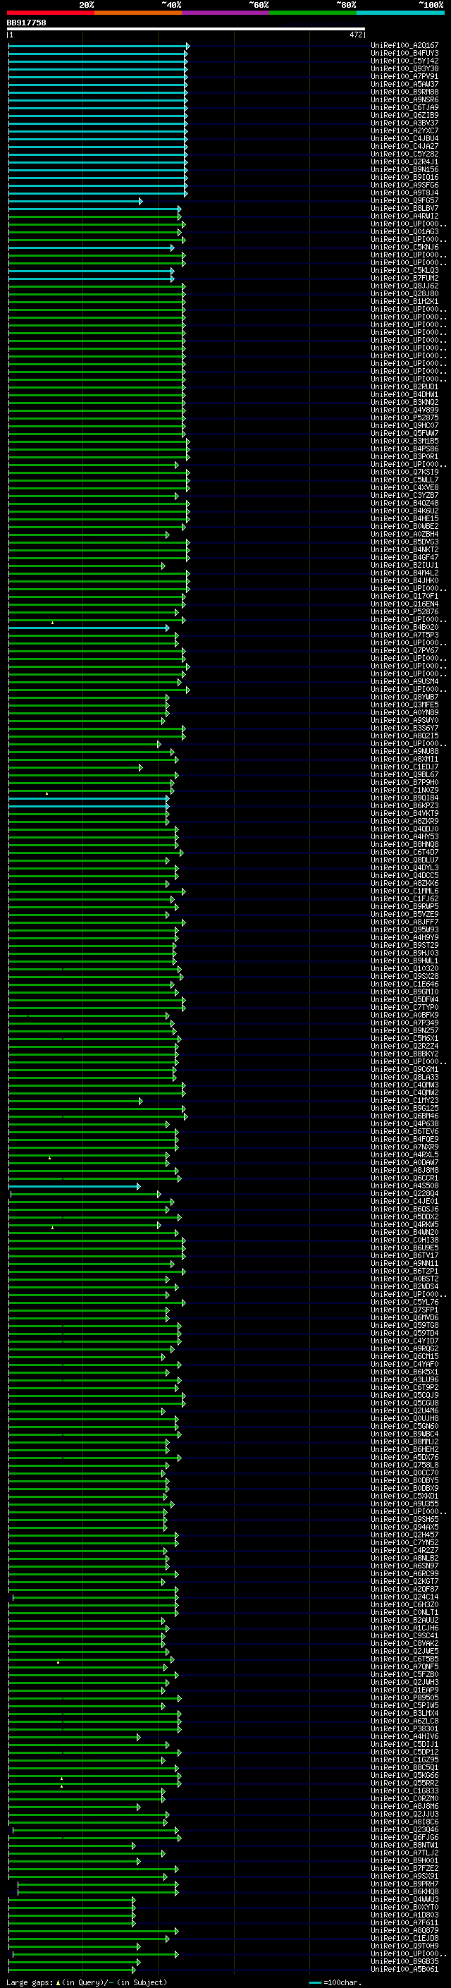
Task: Open hit UniRef100_B4FUY3
Action: 404,54
